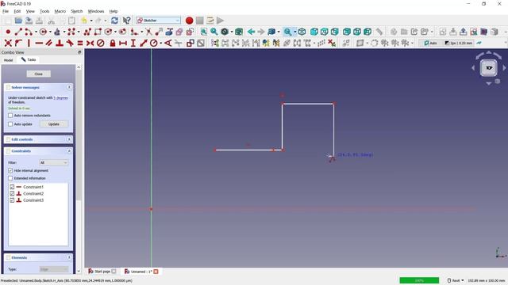
Task: Click Fit All view icon
Action: click(203, 32)
